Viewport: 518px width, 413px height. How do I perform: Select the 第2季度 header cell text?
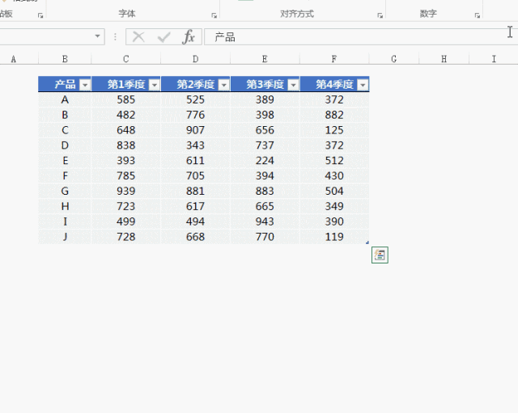[x=196, y=84]
